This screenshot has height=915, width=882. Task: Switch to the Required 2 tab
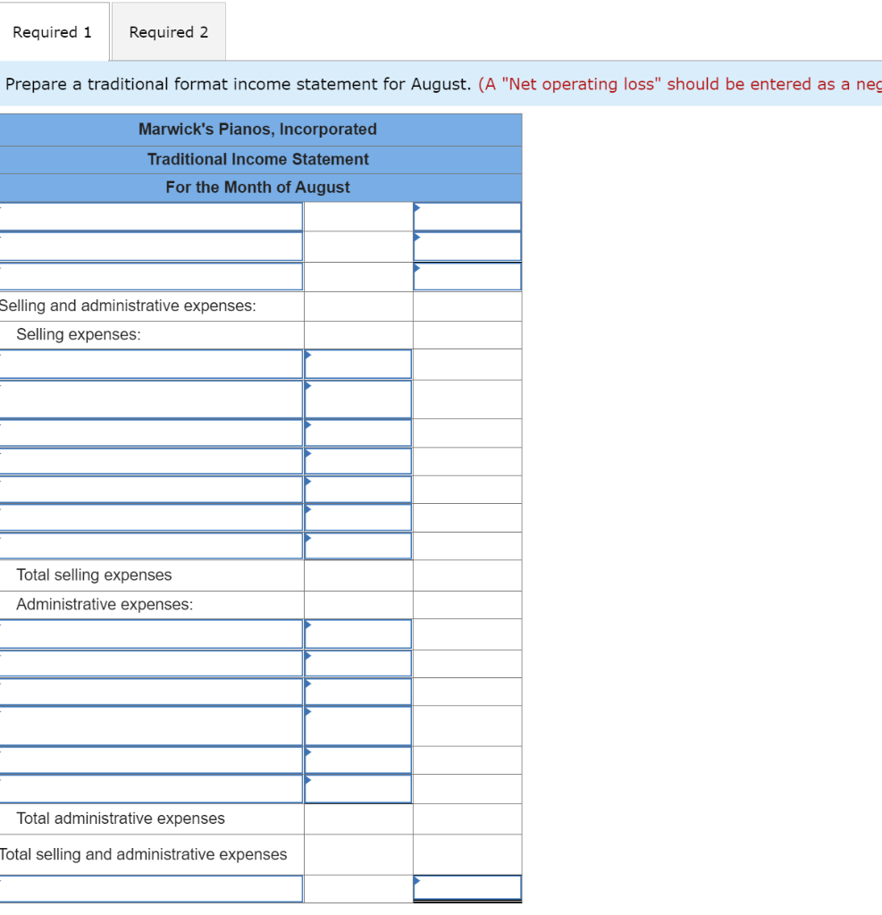pos(168,31)
